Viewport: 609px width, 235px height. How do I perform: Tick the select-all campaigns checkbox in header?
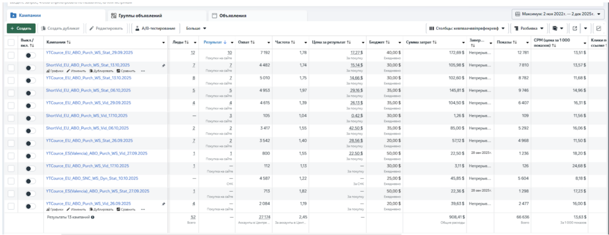click(x=11, y=42)
